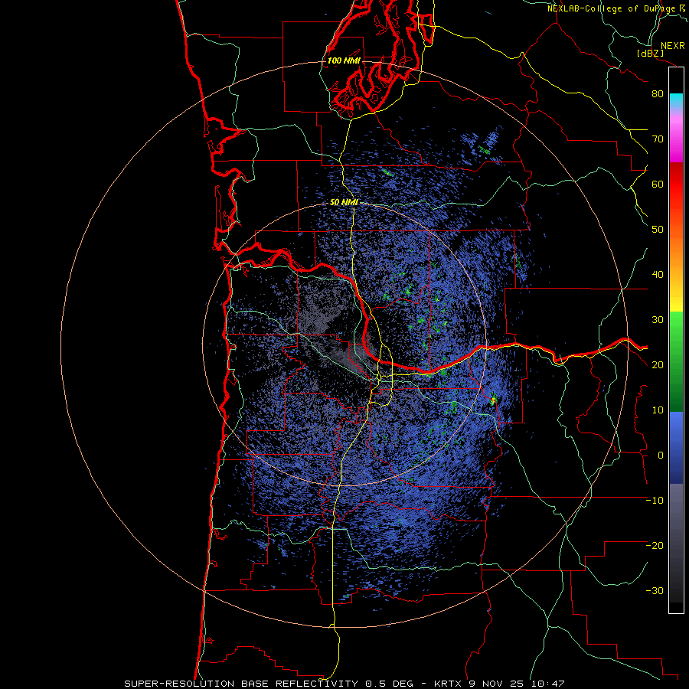Click the 40 value on dBZ scale
The width and height of the screenshot is (689, 689).
pos(658,275)
